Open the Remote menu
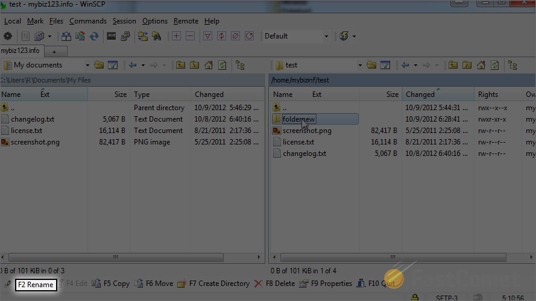Image resolution: width=536 pixels, height=301 pixels. [186, 21]
